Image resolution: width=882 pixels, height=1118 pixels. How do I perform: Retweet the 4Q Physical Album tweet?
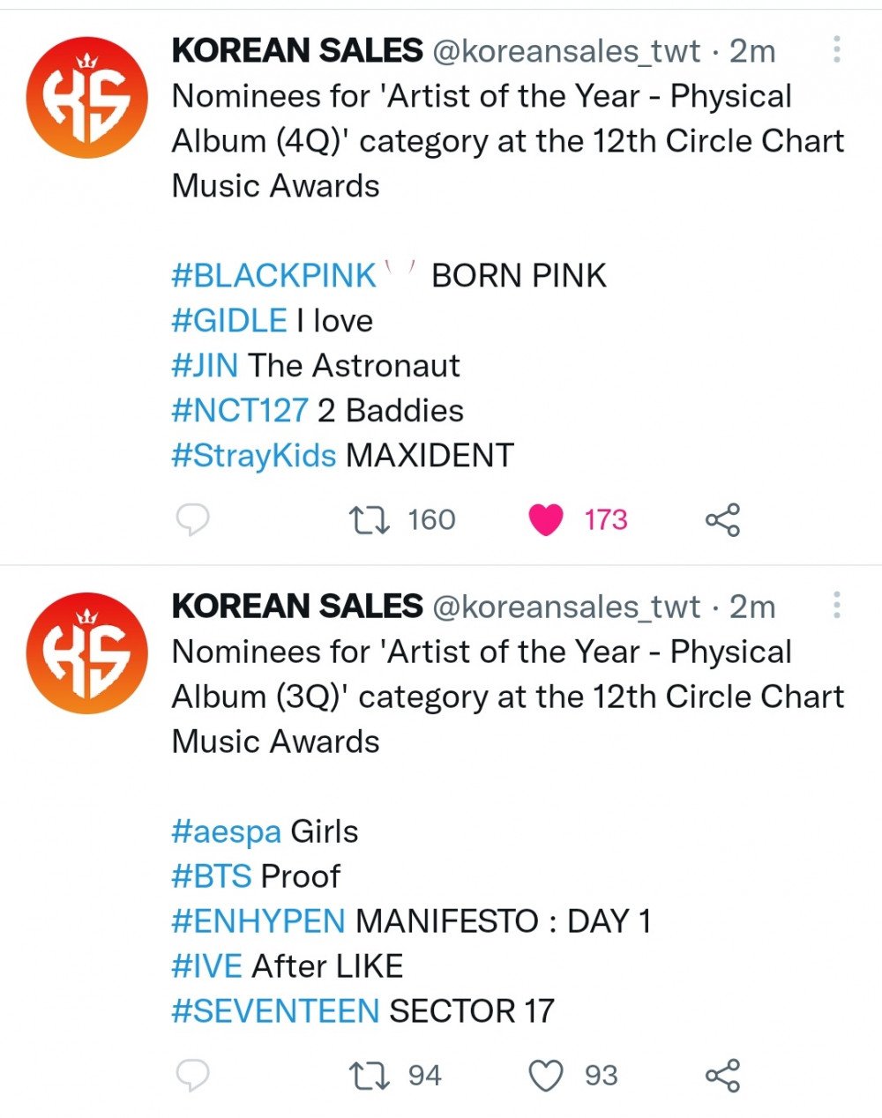(x=370, y=520)
